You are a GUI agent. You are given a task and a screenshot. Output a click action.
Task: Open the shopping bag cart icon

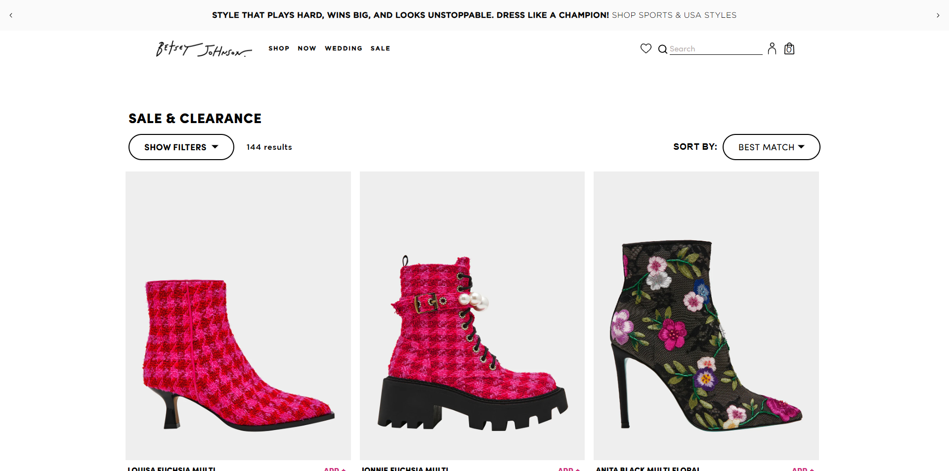pos(789,48)
